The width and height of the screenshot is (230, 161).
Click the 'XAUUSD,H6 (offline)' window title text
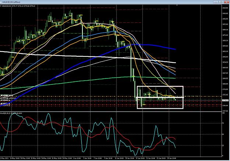[x=11, y=2]
